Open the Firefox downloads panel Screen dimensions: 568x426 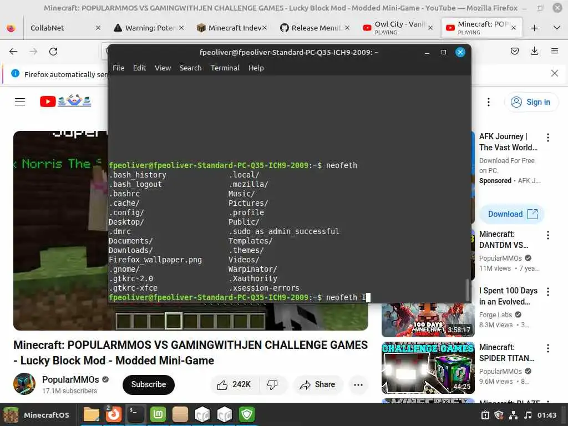[x=534, y=51]
